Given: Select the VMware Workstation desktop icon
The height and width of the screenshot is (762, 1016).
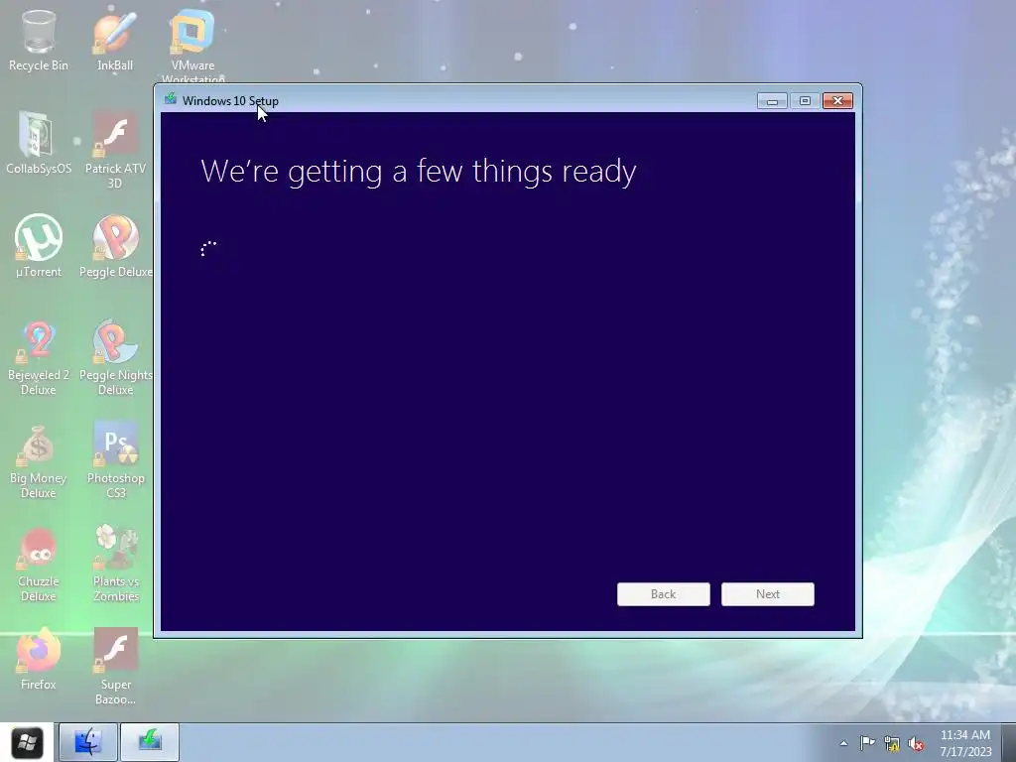Looking at the screenshot, I should [x=192, y=46].
